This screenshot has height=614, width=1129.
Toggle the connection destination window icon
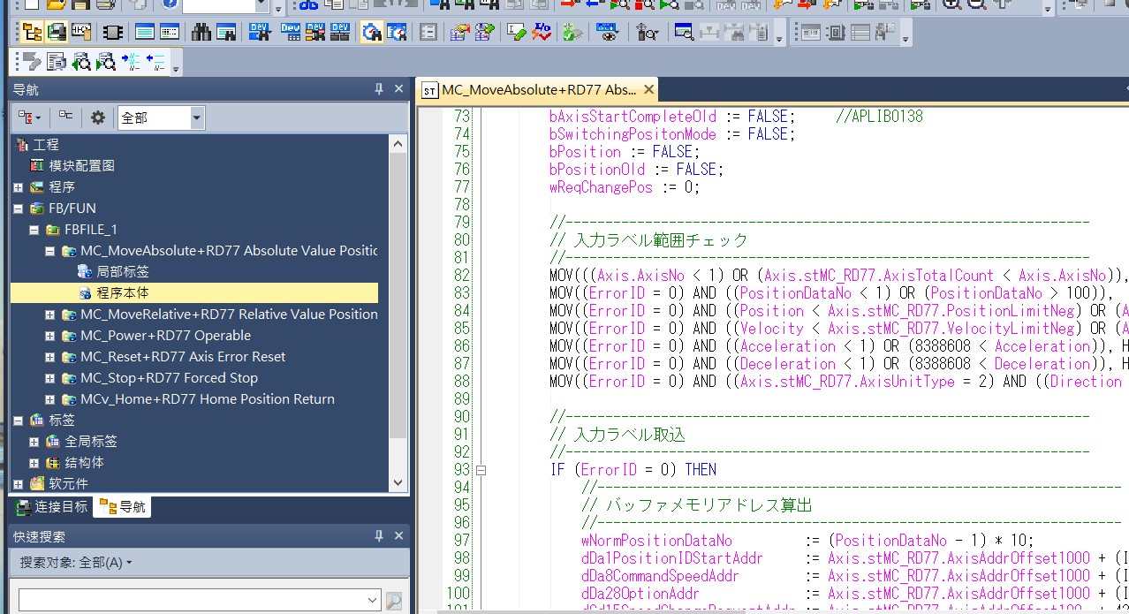(57, 33)
